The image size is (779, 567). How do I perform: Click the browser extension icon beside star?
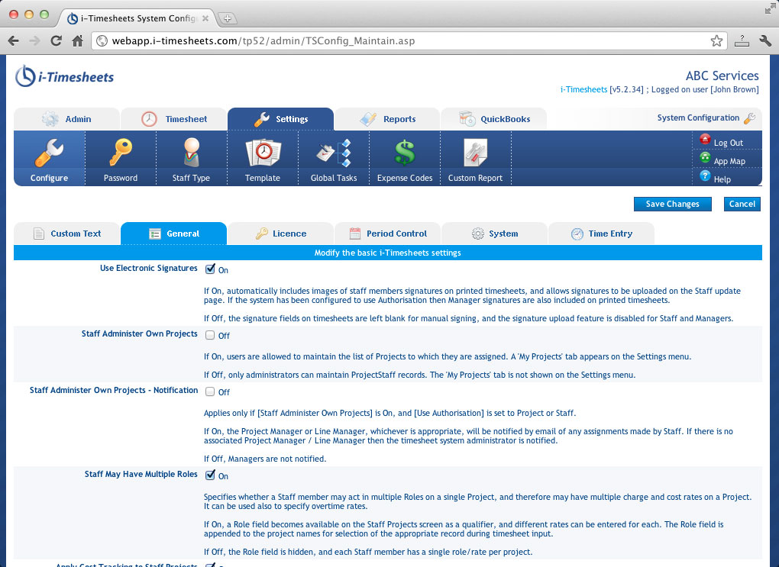pos(742,40)
